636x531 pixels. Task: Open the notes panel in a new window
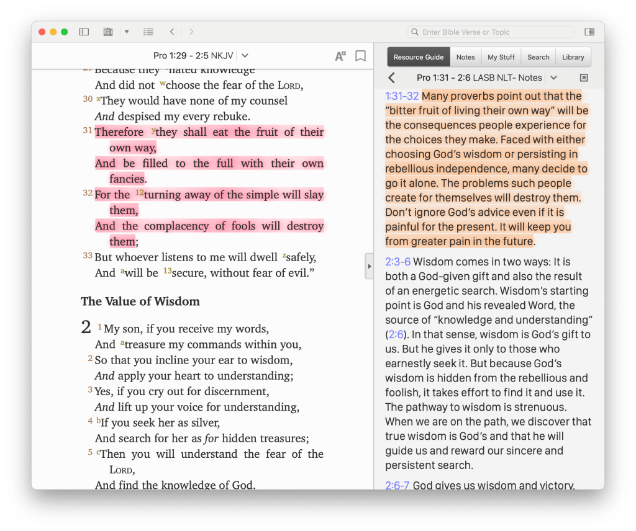[x=583, y=77]
